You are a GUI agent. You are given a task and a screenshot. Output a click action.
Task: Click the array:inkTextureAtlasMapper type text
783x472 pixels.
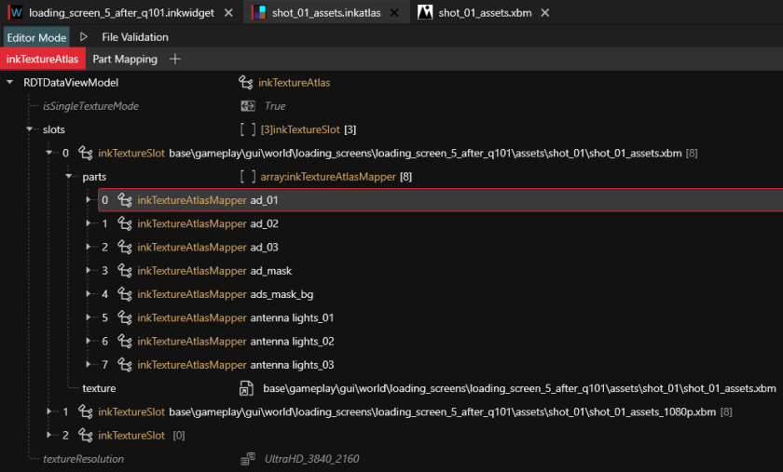pyautogui.click(x=328, y=176)
